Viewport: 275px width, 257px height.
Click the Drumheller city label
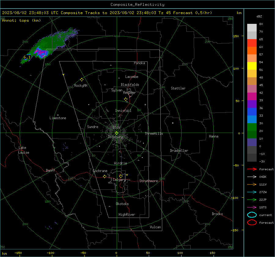179,151
